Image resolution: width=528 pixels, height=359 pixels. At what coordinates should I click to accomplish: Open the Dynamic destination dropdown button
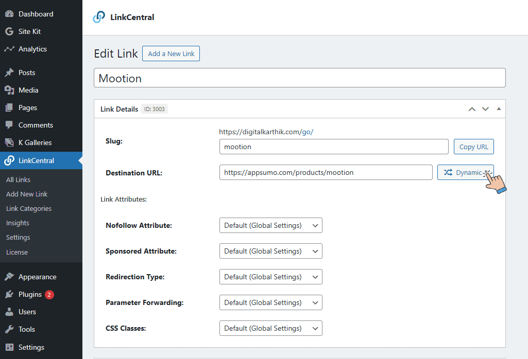465,172
